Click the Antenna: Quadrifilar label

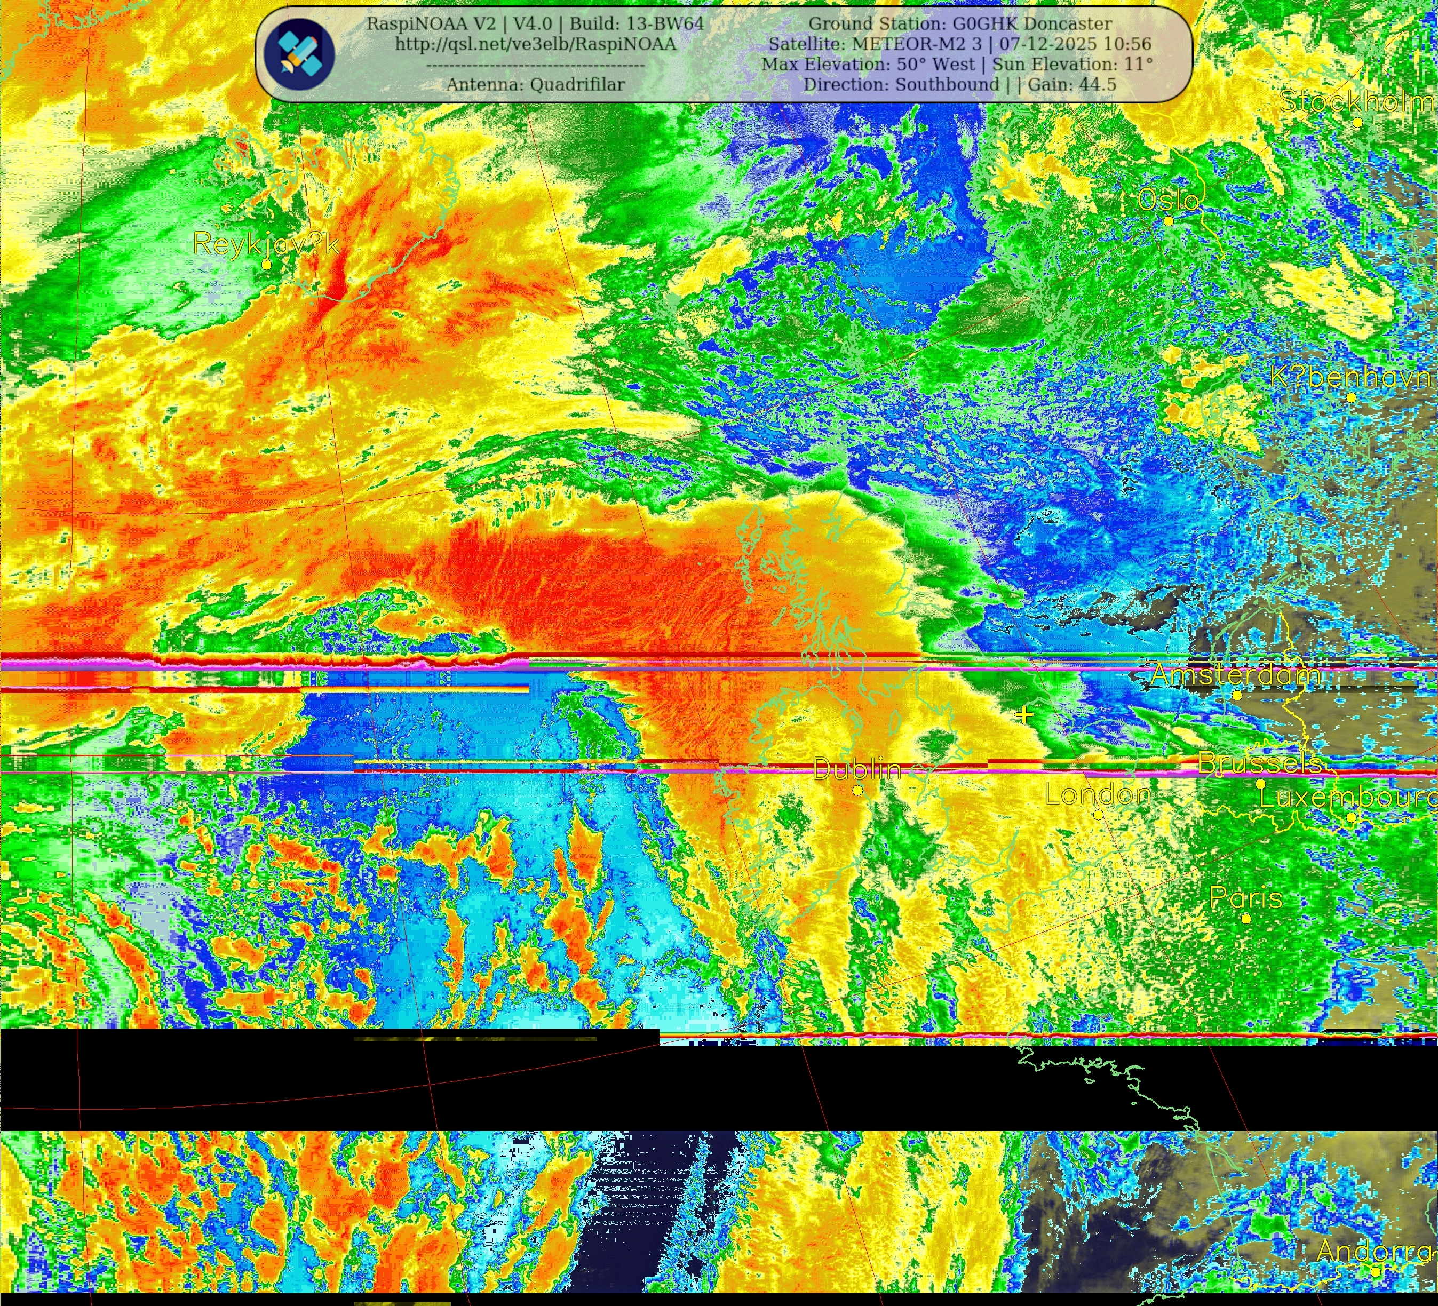(x=535, y=84)
